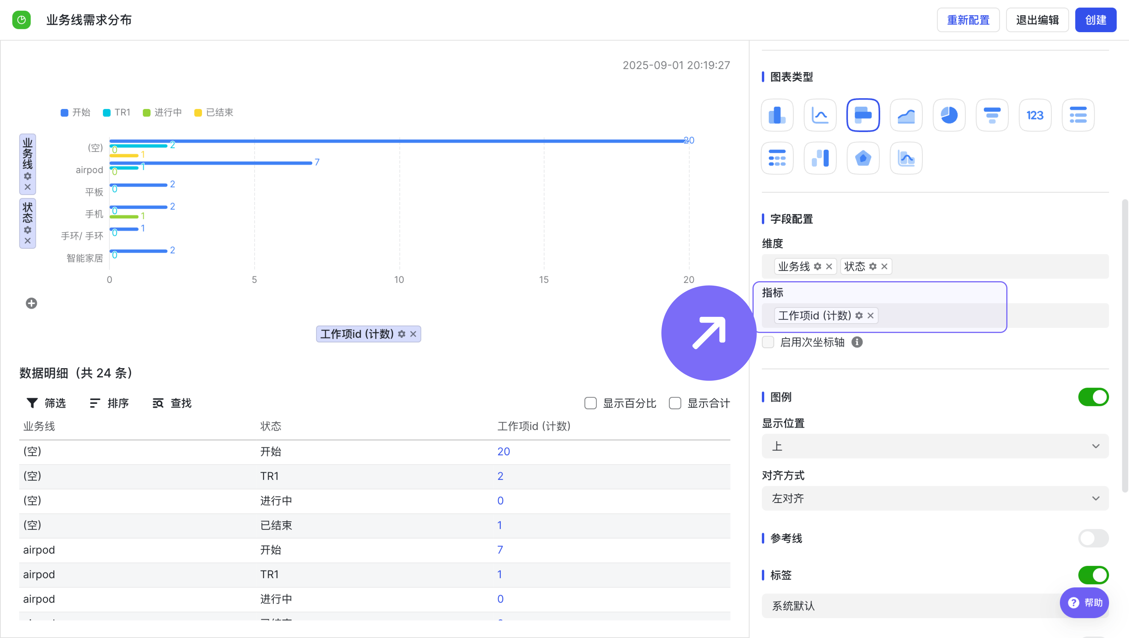The height and width of the screenshot is (638, 1129).
Task: Open 查找 search in data table
Action: pos(172,403)
